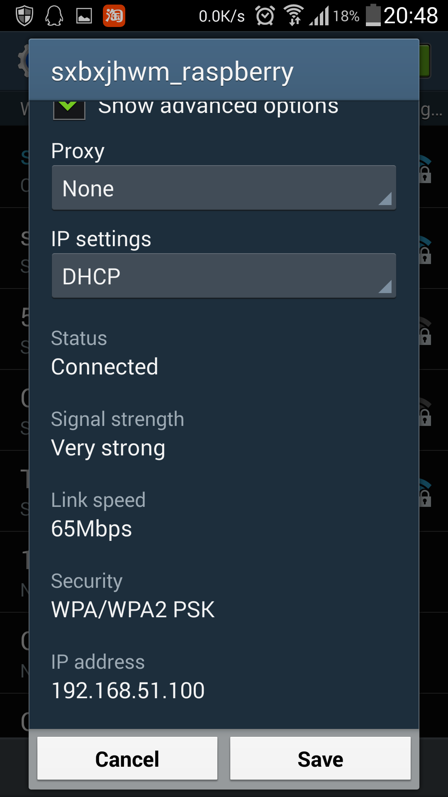Tap the Status Connected entry

105,367
